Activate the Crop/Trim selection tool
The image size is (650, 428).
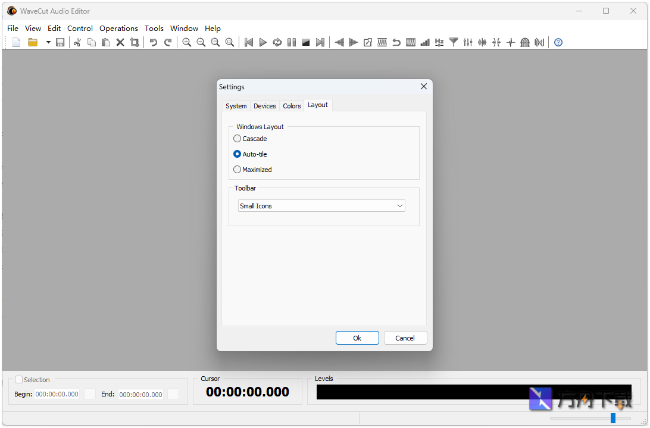(135, 42)
